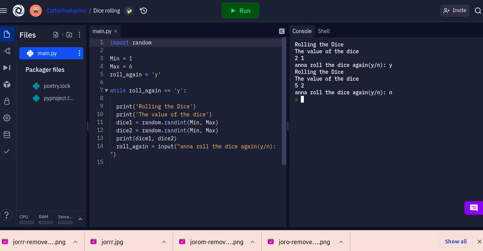Click the 'import random' code line
The image size is (483, 251).
[131, 42]
